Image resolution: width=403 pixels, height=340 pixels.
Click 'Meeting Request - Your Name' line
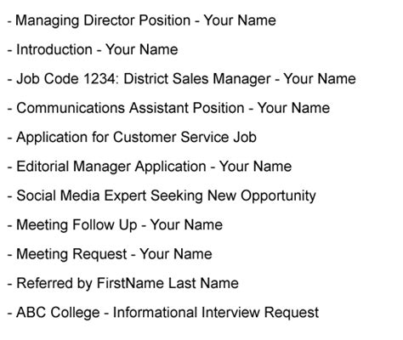coord(110,254)
